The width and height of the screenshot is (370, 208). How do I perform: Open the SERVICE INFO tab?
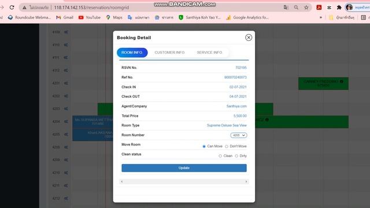[x=209, y=53]
